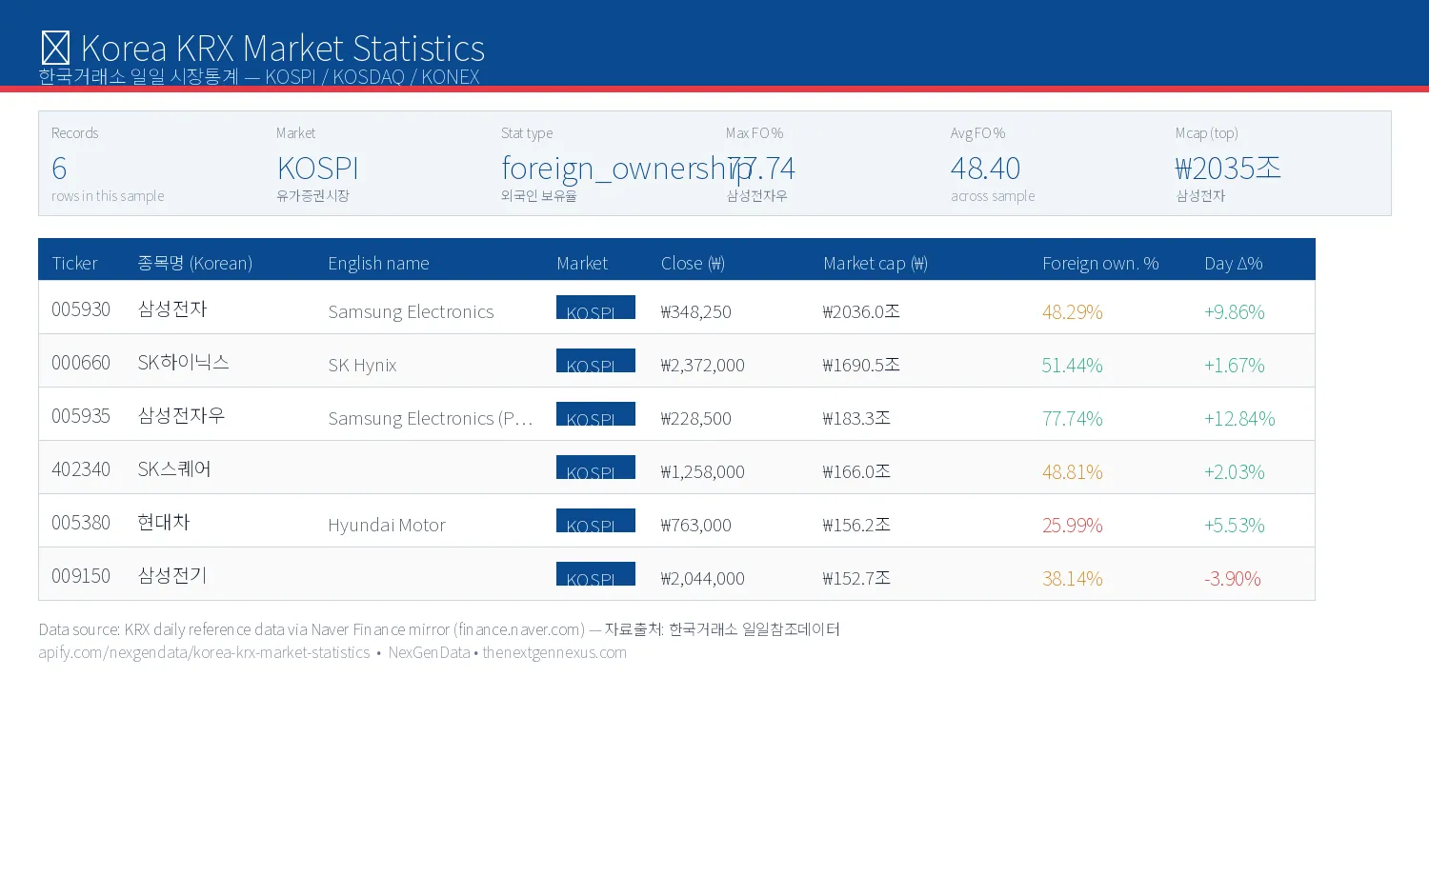Select ticker 005930 cell
The image size is (1429, 876).
(81, 309)
